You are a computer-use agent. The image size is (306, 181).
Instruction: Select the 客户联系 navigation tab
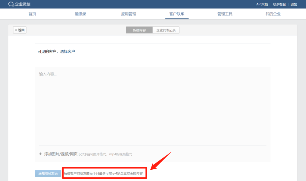coord(177,14)
